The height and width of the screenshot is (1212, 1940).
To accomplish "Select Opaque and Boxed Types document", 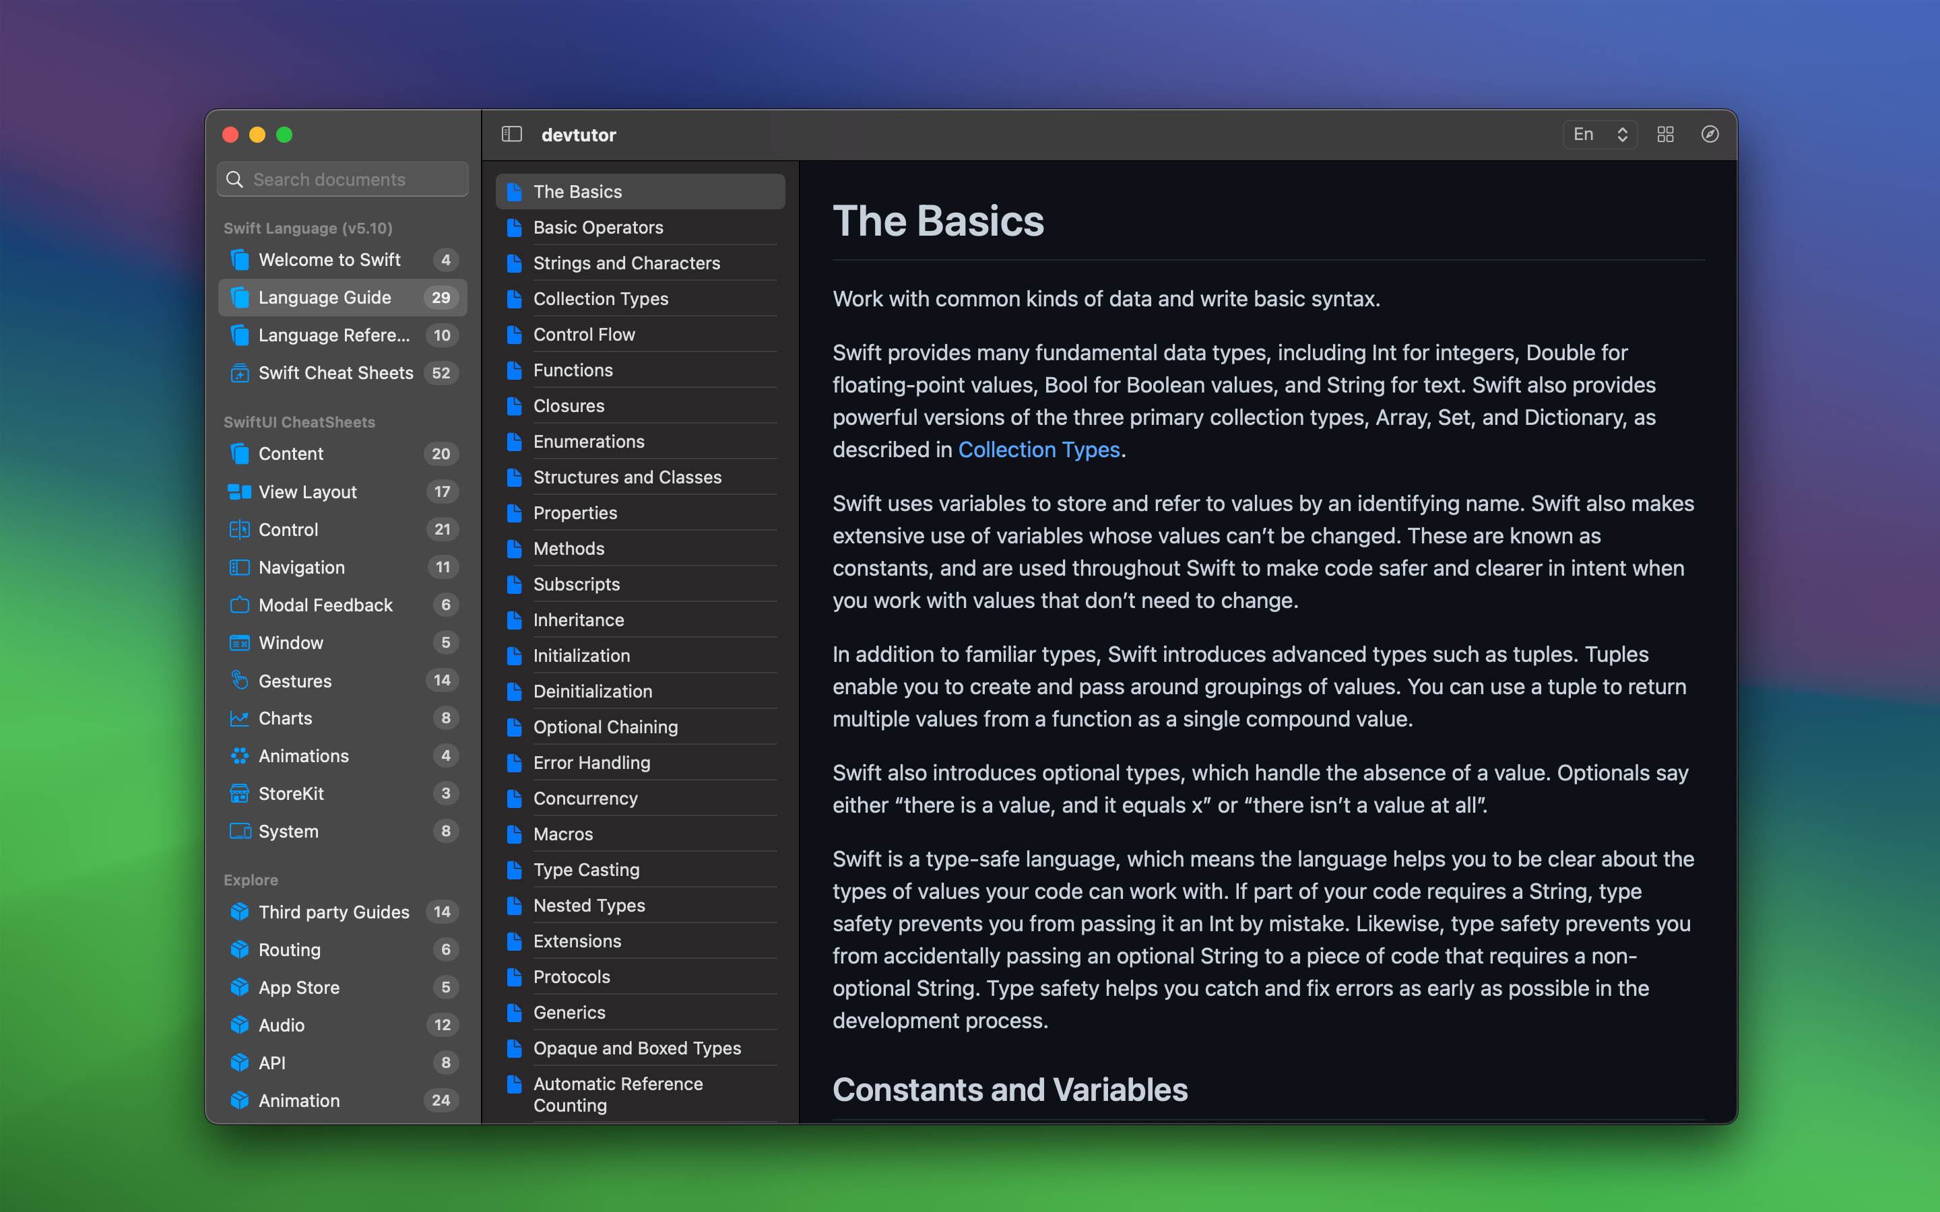I will coord(637,1048).
